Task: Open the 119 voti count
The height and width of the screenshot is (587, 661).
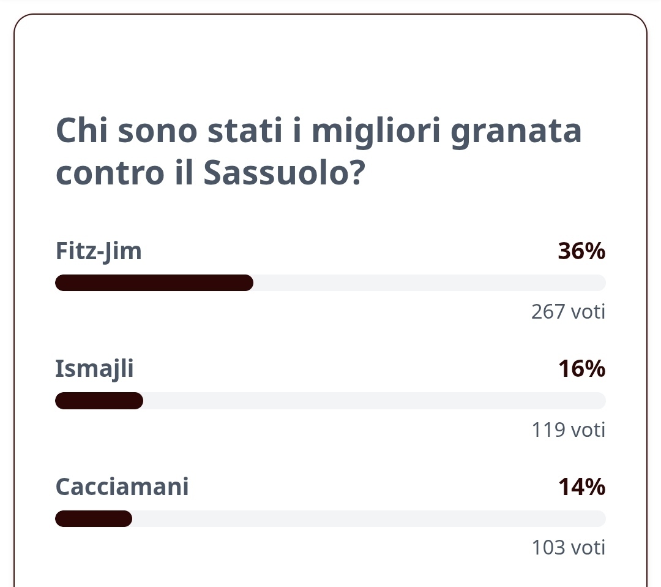Action: click(x=568, y=430)
